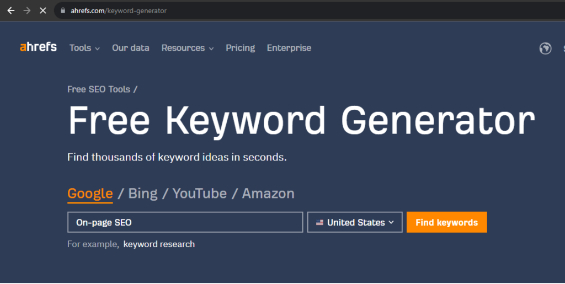Image resolution: width=565 pixels, height=284 pixels.
Task: Open the Enterprise page
Action: pyautogui.click(x=289, y=48)
